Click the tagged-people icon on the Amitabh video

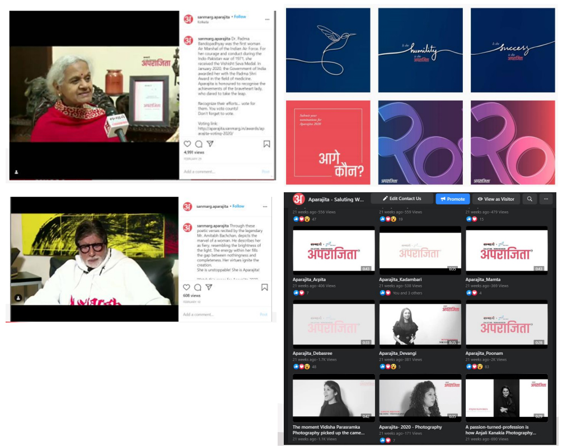point(18,297)
